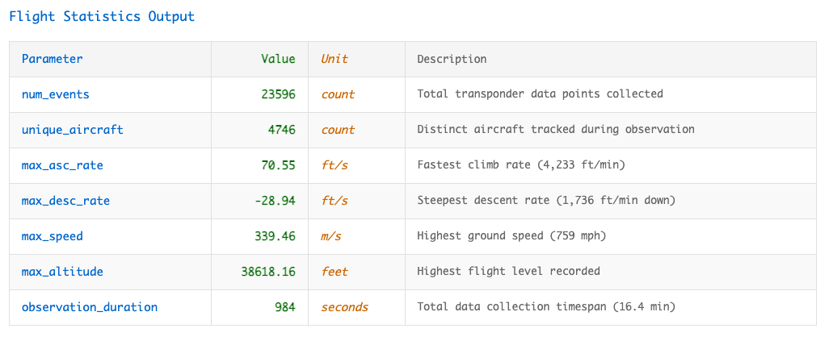The height and width of the screenshot is (341, 829).
Task: Click the Parameter column header
Action: click(53, 59)
